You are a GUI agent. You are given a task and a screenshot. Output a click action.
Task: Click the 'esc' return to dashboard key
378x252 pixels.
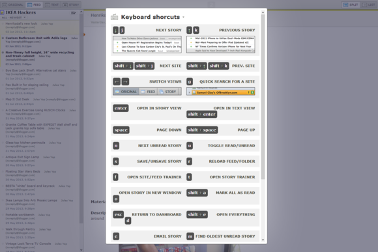pos(119,214)
